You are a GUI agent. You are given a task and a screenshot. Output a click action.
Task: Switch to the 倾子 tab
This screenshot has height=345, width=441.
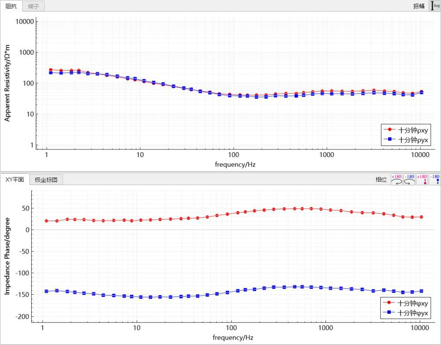[34, 6]
